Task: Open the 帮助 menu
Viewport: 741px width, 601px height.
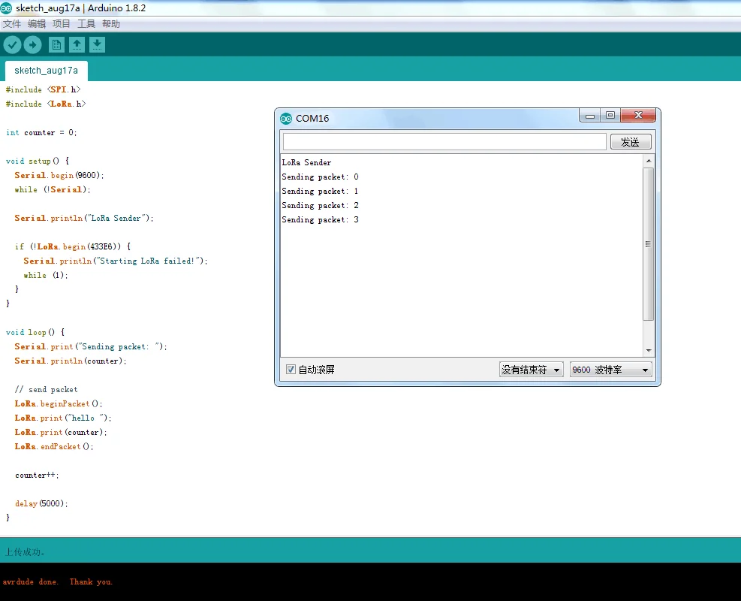Action: (111, 23)
